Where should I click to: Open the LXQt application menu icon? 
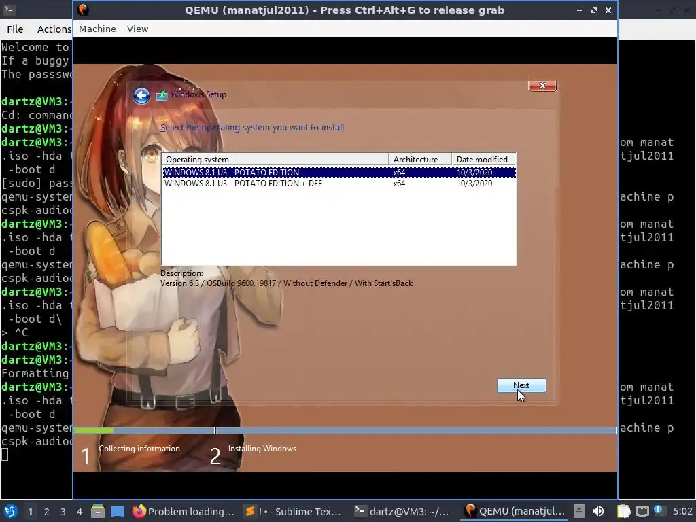pos(11,511)
